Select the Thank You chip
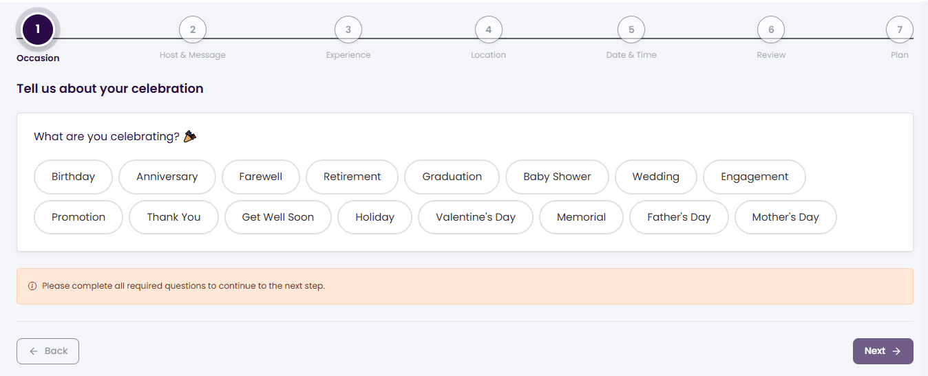928x376 pixels. (173, 217)
